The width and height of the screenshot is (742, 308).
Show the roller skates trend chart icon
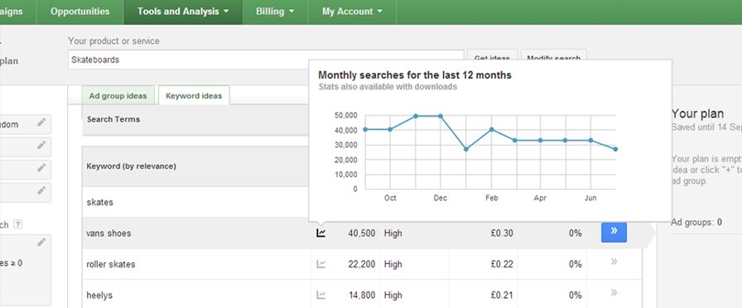[320, 264]
